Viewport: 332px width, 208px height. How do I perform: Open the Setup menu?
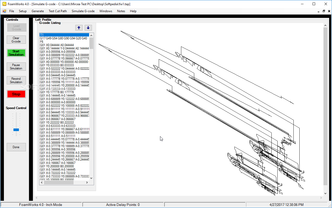(x=23, y=11)
